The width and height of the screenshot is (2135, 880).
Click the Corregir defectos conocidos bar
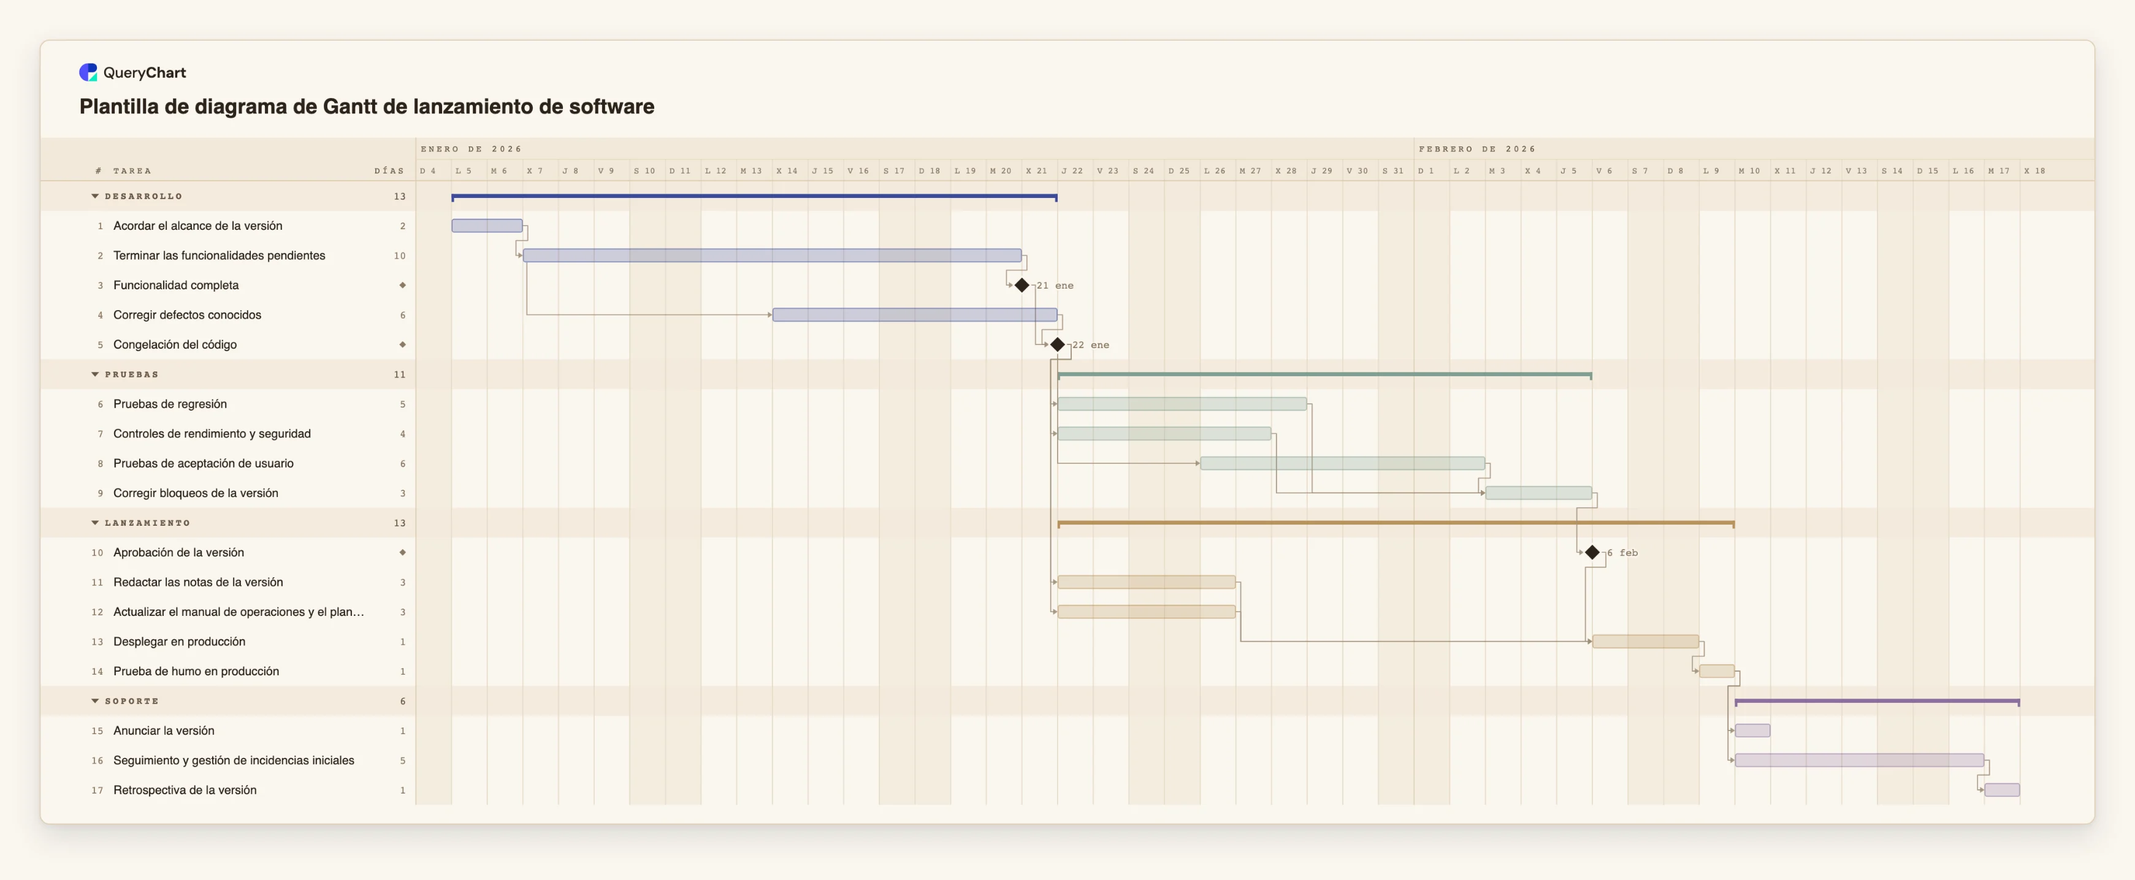915,315
